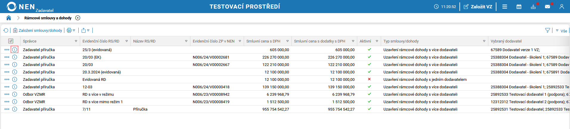
Task: Open the Vše filter dropdown
Action: [x=561, y=31]
